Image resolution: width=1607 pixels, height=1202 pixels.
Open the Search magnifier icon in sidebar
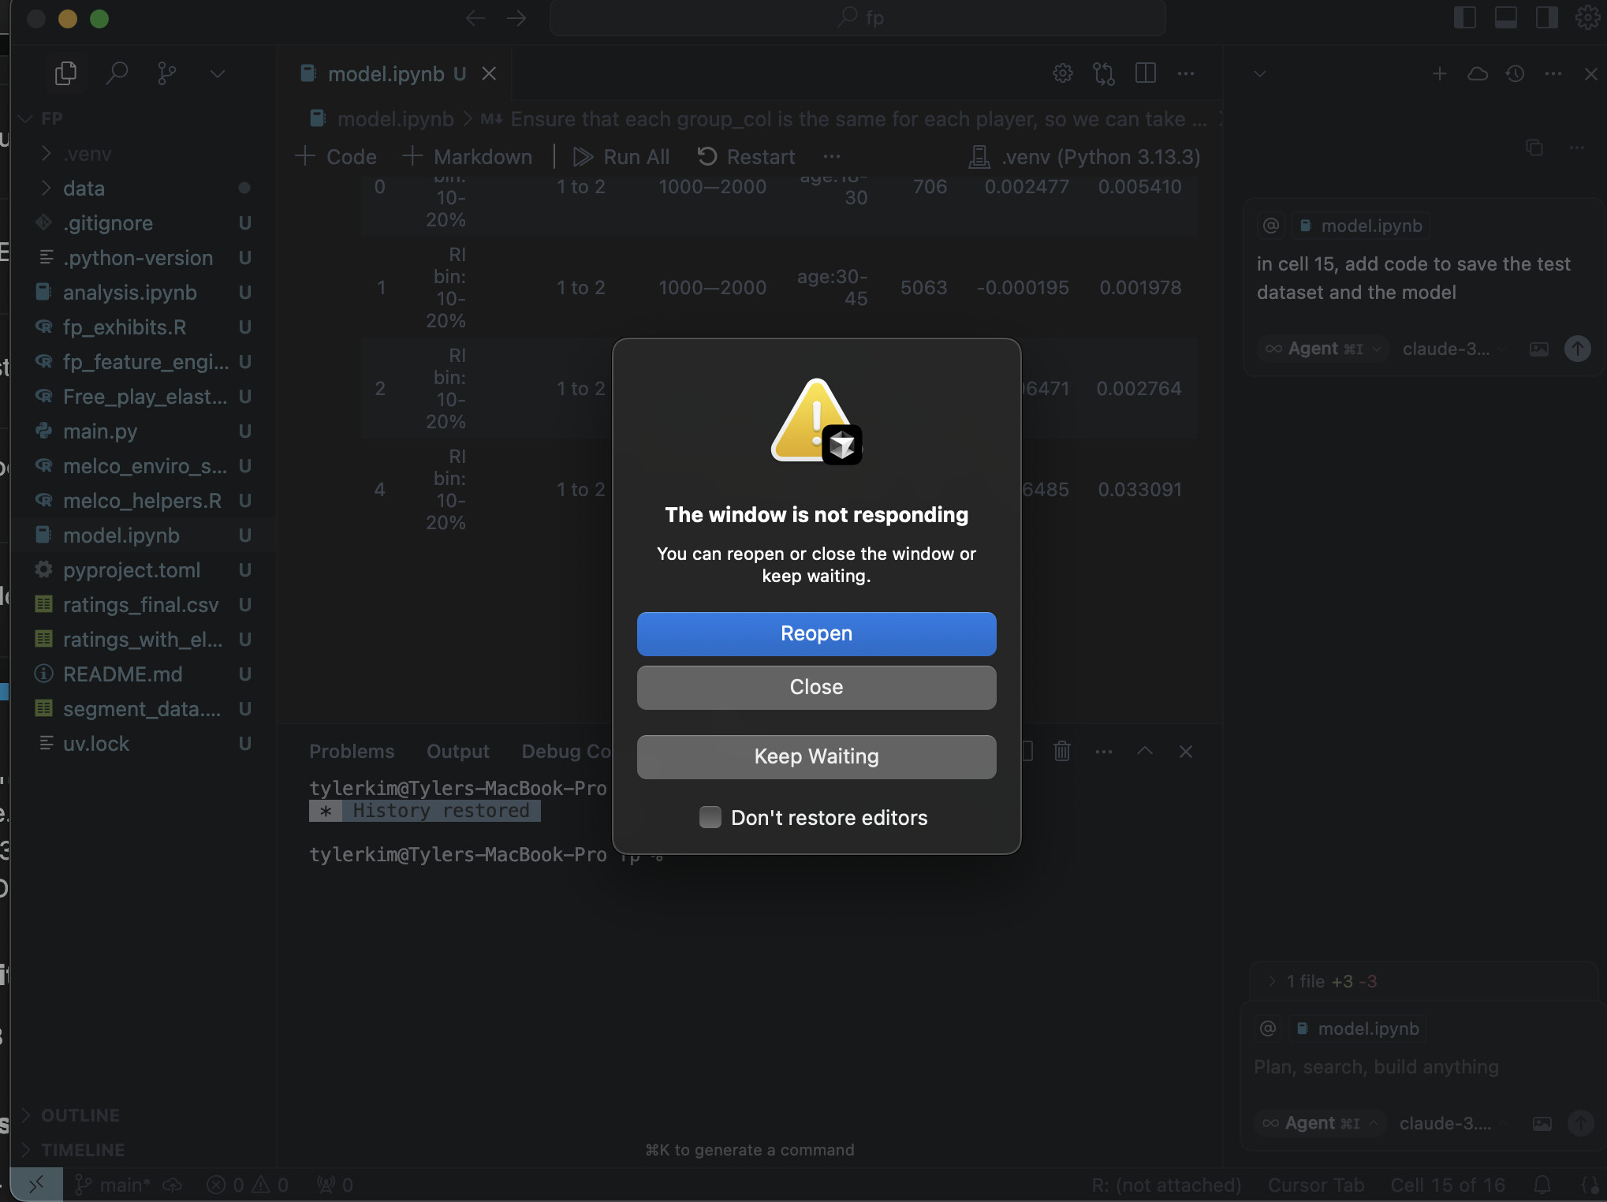[x=117, y=73]
